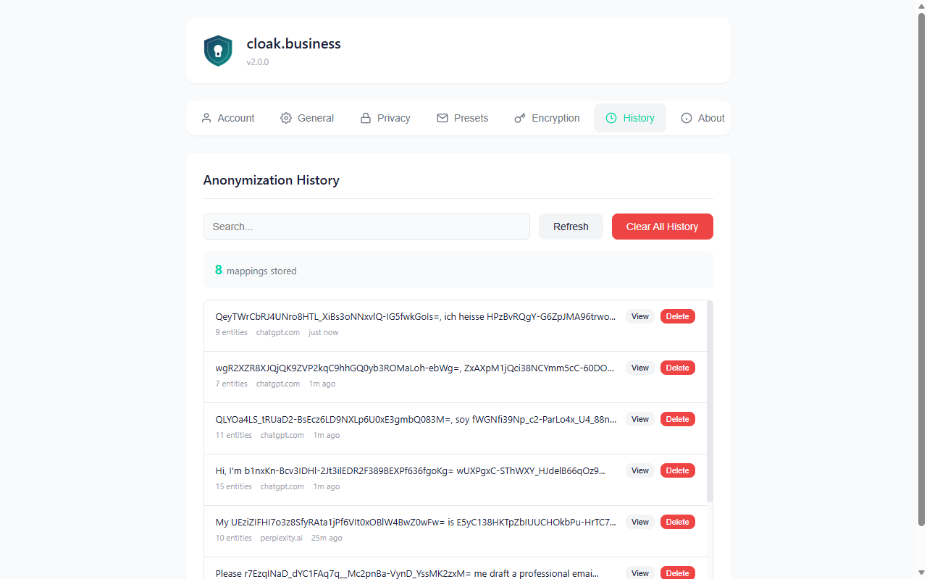Focus the history Search field

366,227
